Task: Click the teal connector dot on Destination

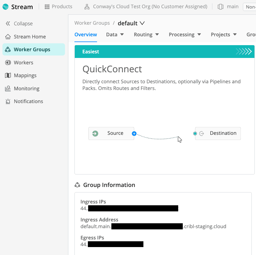Action: coord(195,134)
